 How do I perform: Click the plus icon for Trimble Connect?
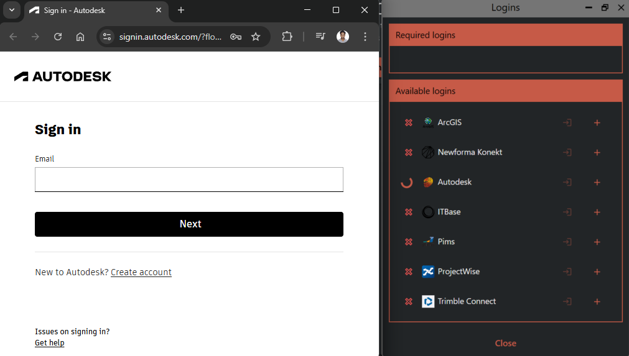tap(597, 301)
